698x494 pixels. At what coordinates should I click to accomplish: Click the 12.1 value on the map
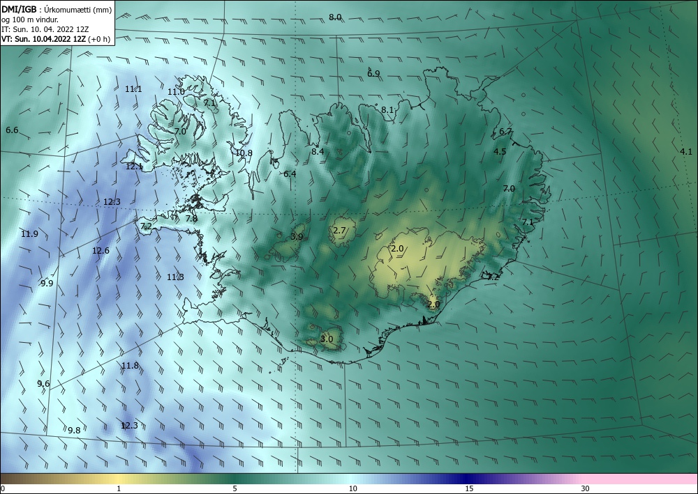pos(134,167)
